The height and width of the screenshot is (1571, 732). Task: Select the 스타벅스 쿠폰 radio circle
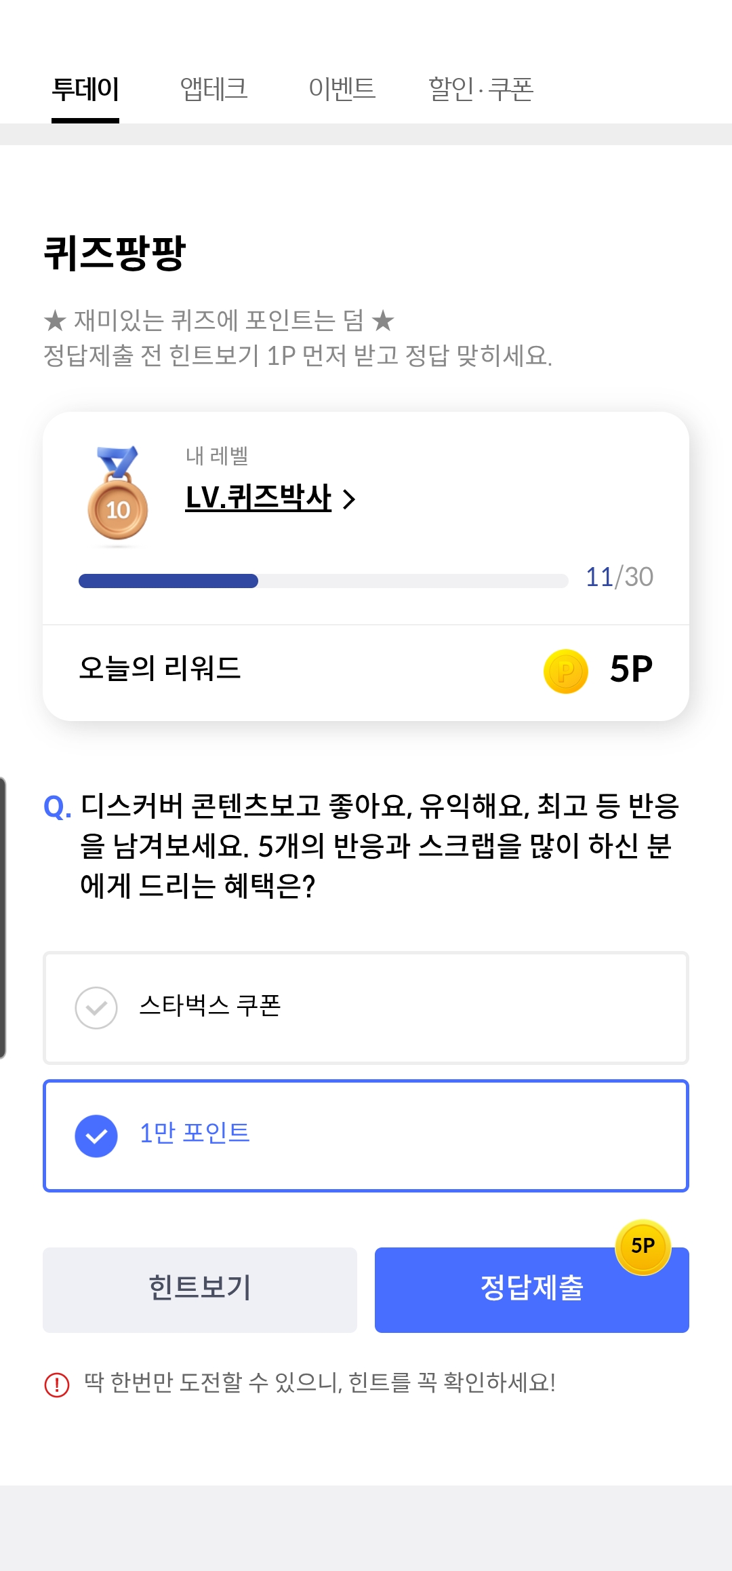[x=96, y=1008]
